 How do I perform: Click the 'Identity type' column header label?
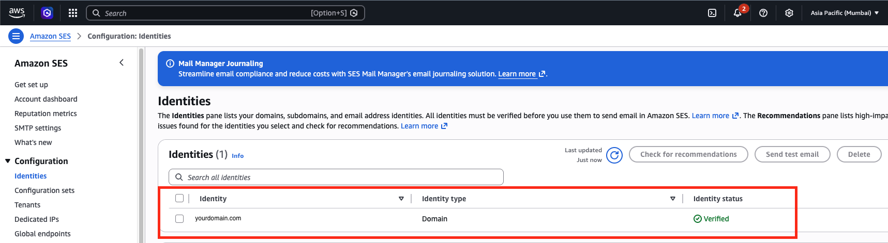tap(444, 199)
